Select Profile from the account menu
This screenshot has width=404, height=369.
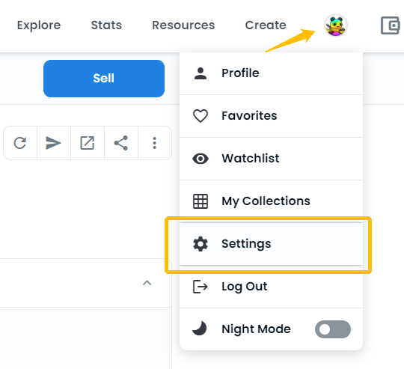pyautogui.click(x=271, y=73)
